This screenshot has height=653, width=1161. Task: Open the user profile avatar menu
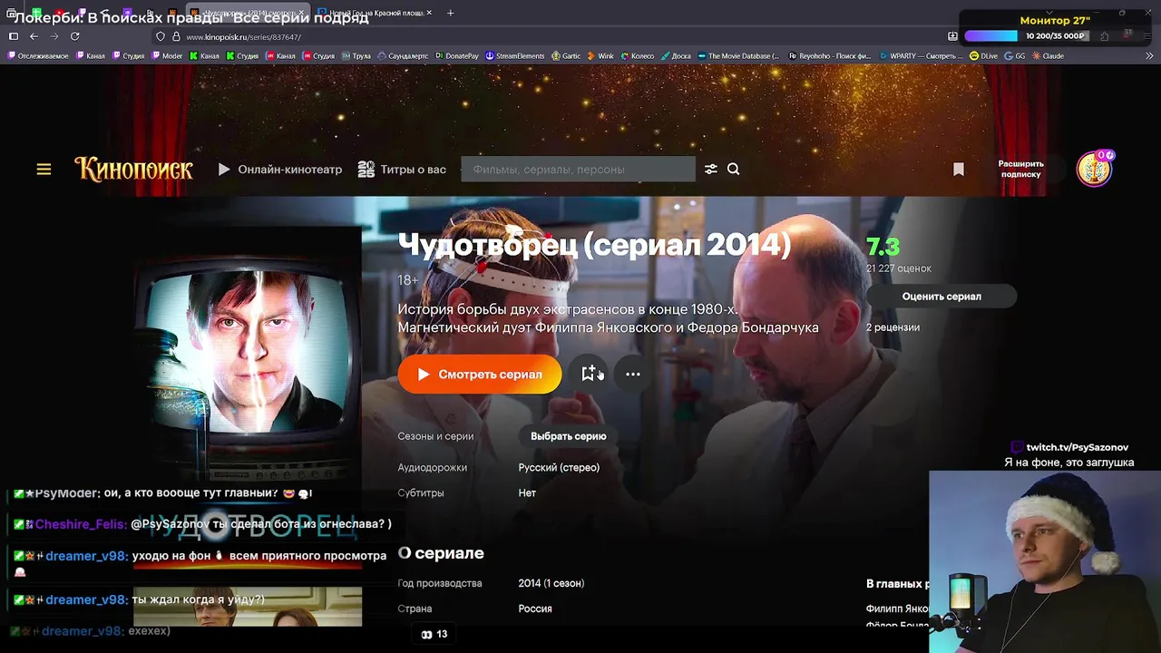pos(1094,169)
